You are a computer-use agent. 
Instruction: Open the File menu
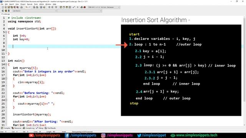[2, 4]
